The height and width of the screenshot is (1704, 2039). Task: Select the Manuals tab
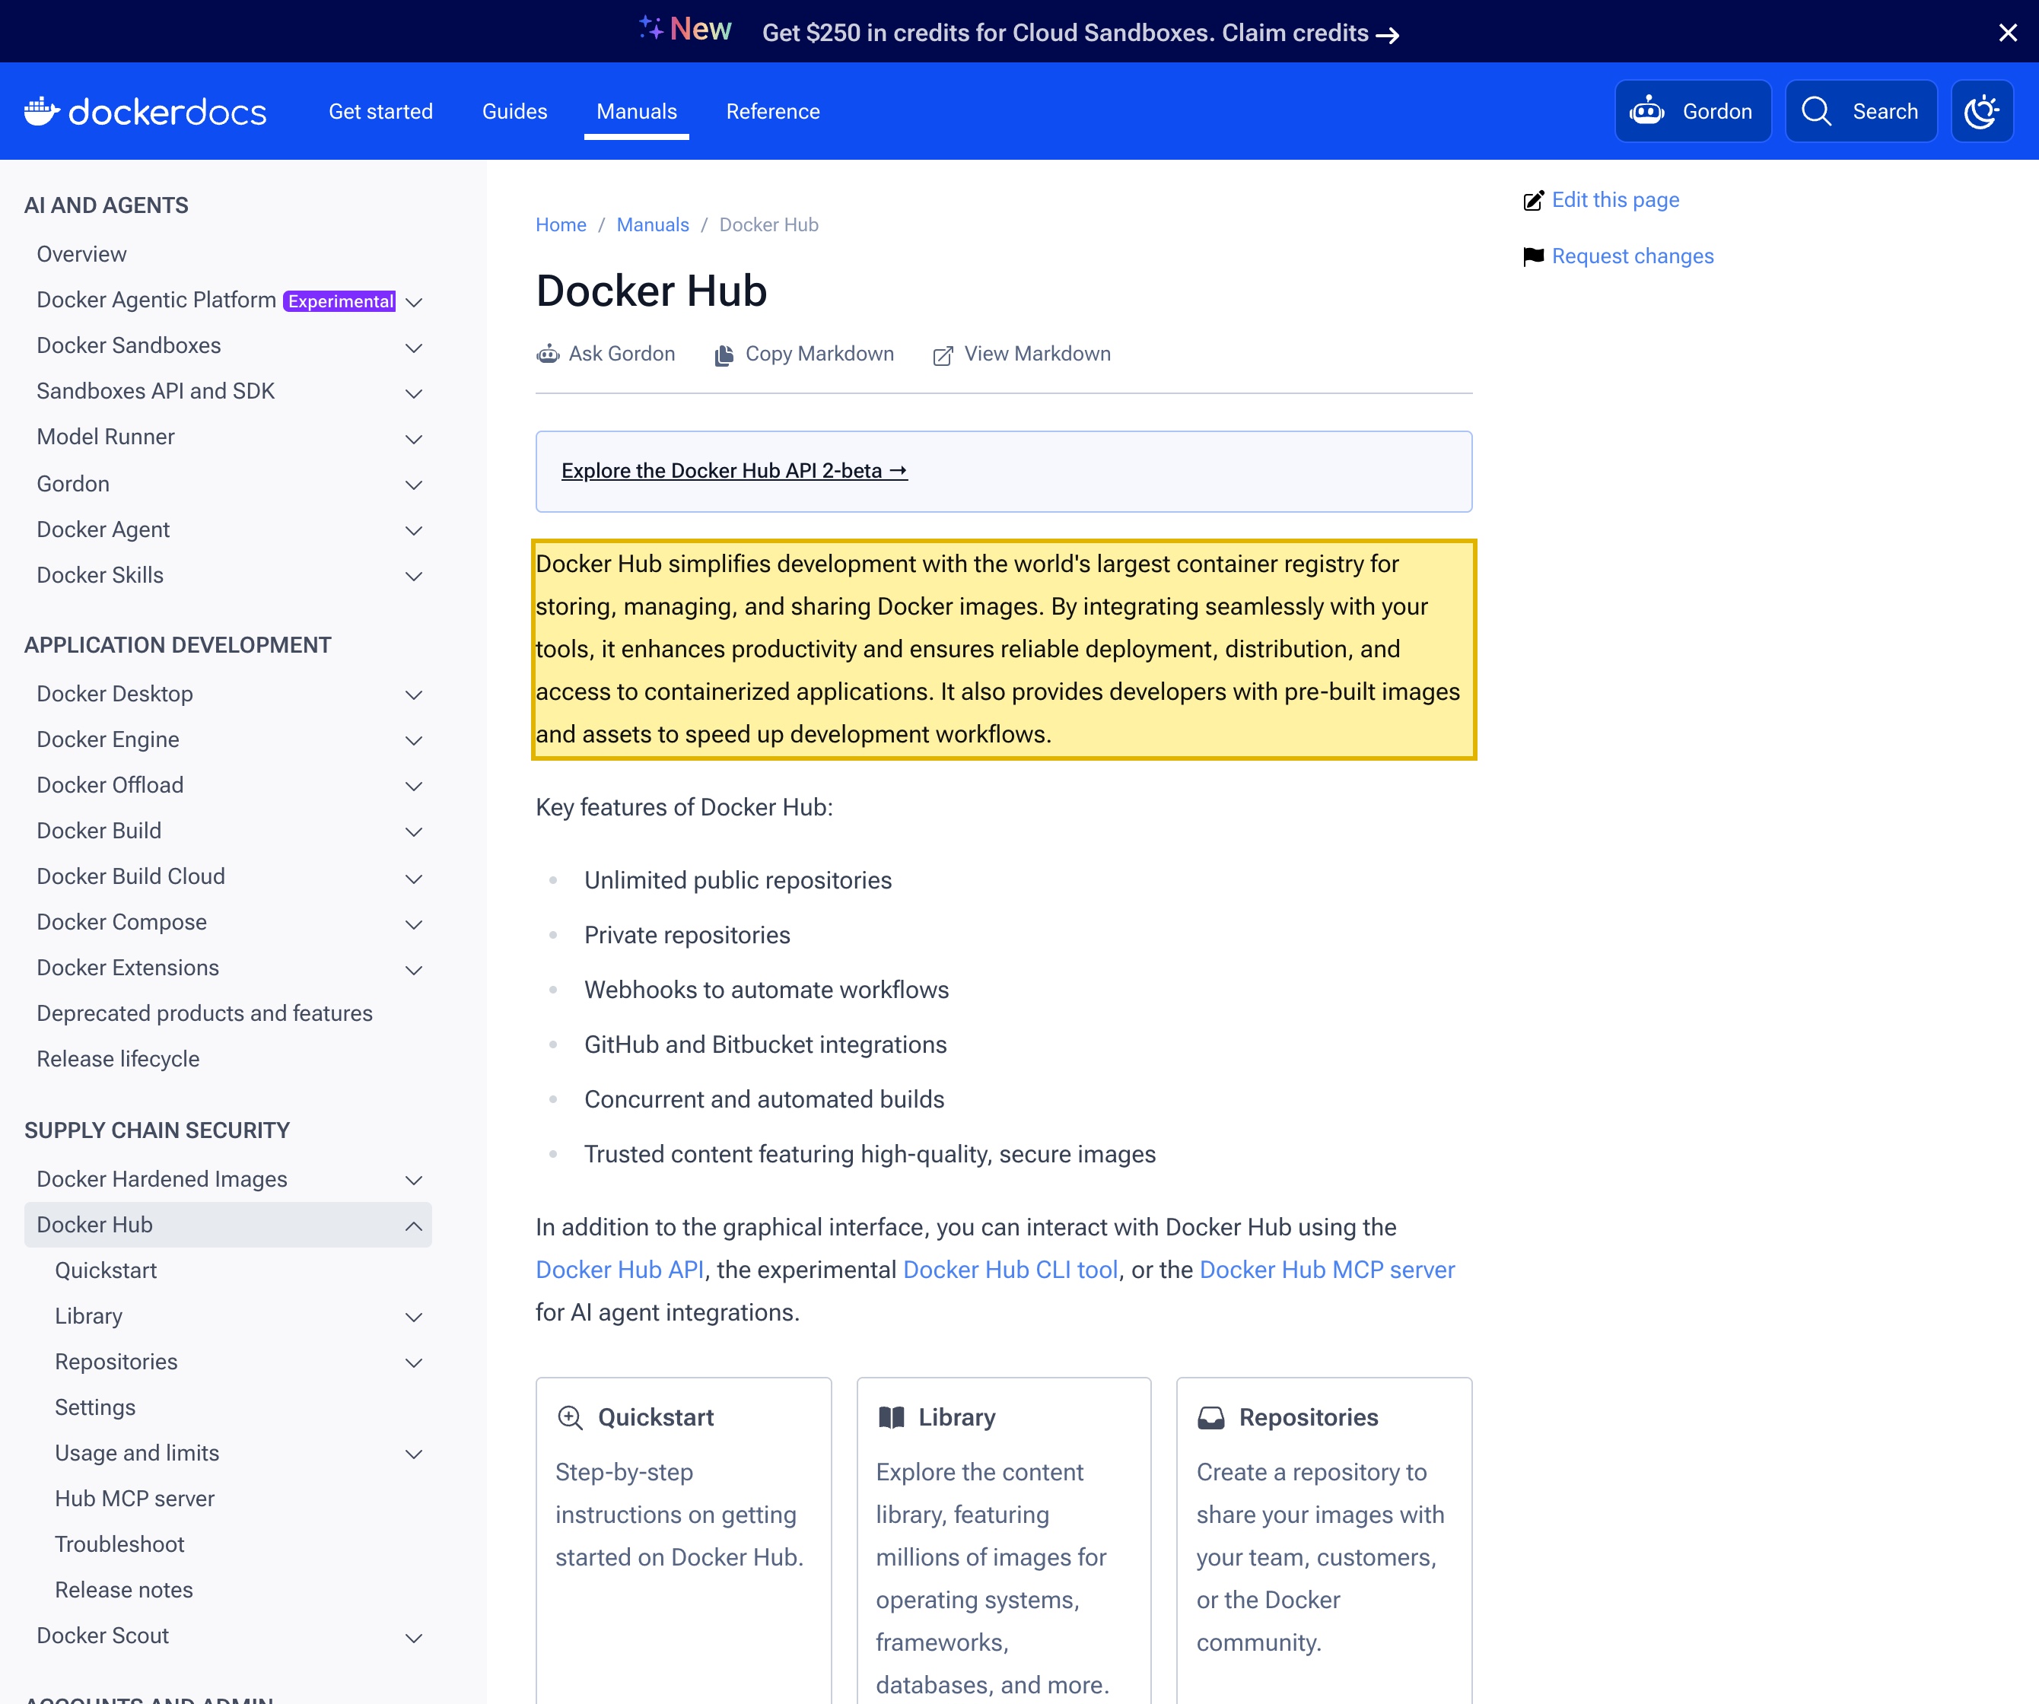coord(637,112)
